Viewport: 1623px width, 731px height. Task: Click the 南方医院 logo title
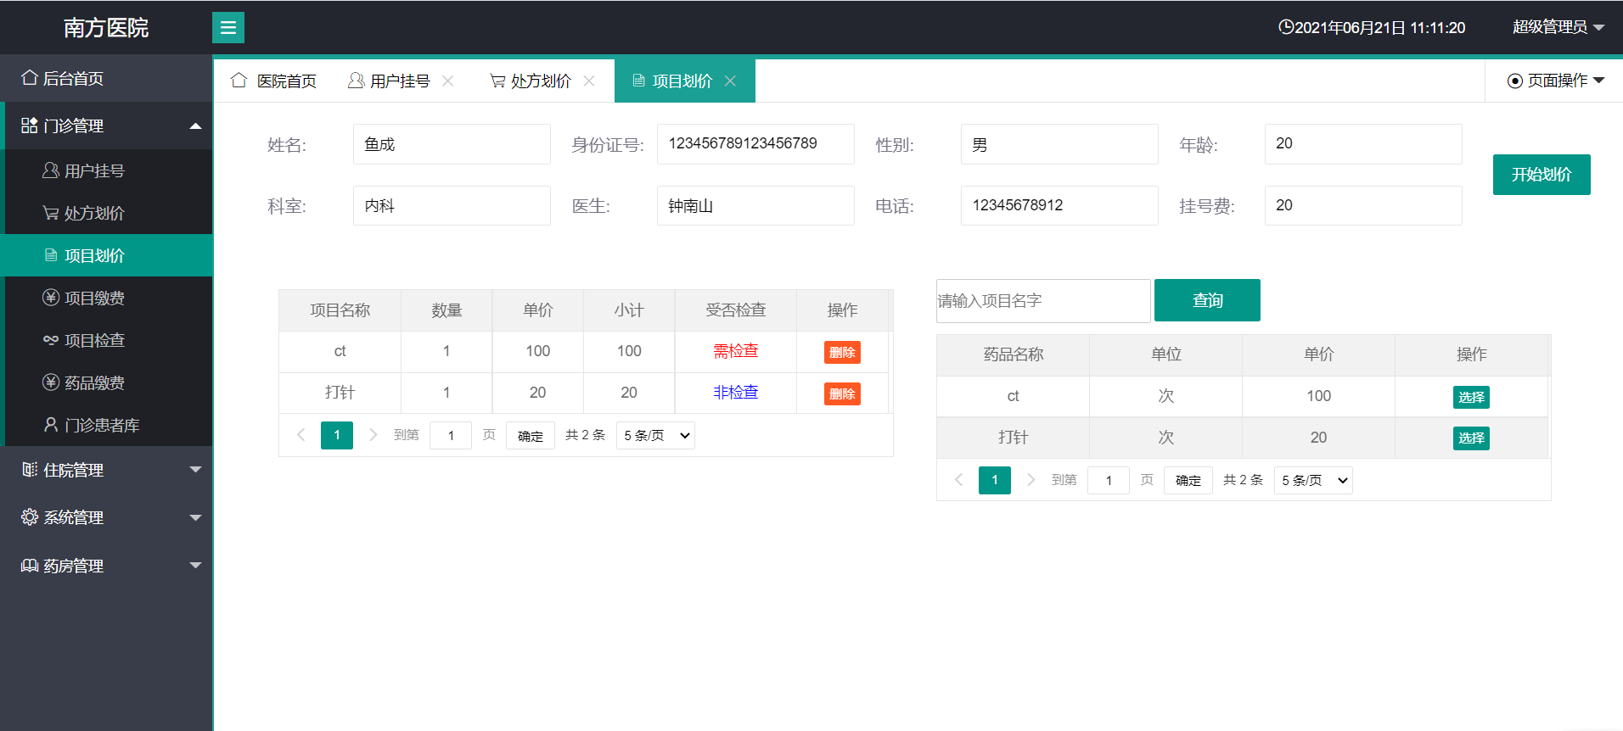106,27
